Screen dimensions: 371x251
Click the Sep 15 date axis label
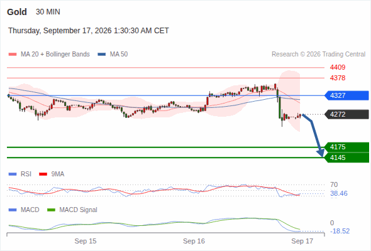click(86, 241)
